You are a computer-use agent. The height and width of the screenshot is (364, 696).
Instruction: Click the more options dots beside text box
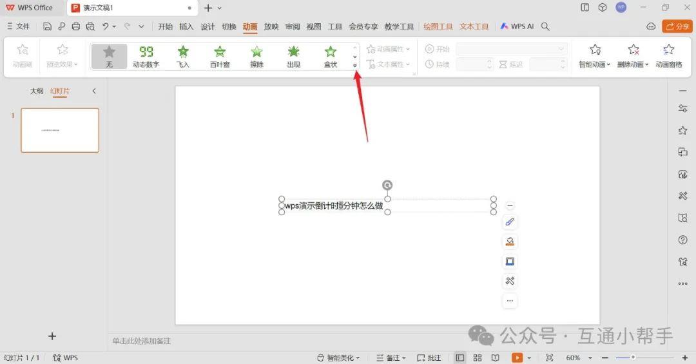point(510,301)
